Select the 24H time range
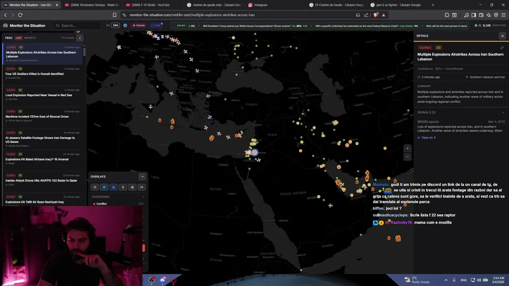 115,25
